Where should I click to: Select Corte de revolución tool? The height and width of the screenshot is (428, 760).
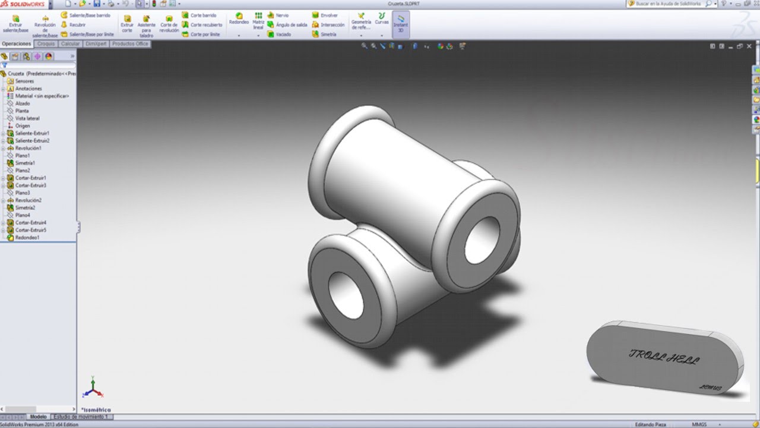click(169, 24)
